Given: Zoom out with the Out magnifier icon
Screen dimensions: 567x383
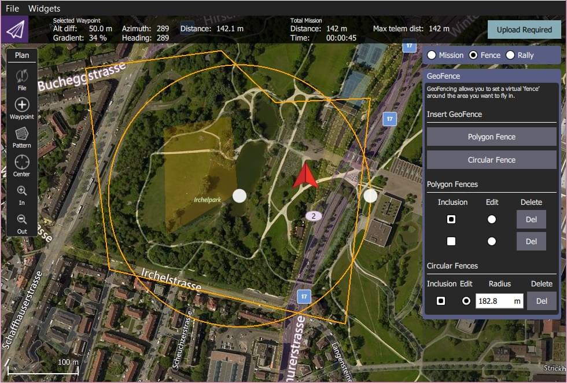Looking at the screenshot, I should pos(21,219).
